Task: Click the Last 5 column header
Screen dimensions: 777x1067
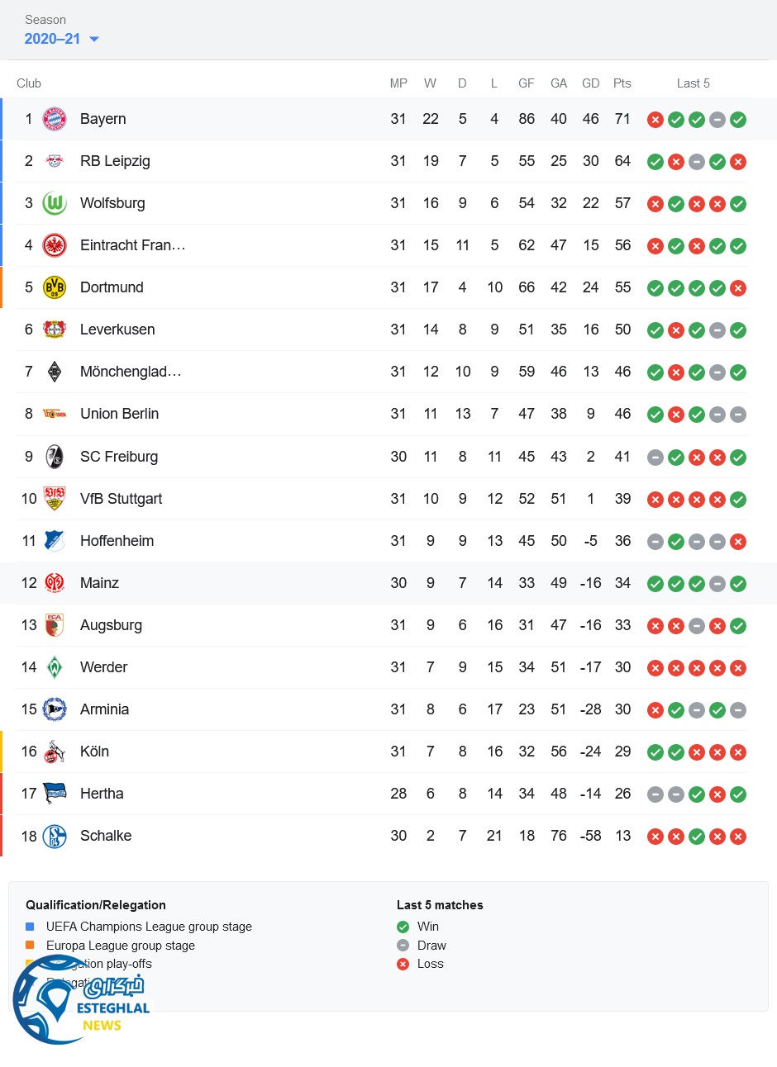Action: [693, 83]
